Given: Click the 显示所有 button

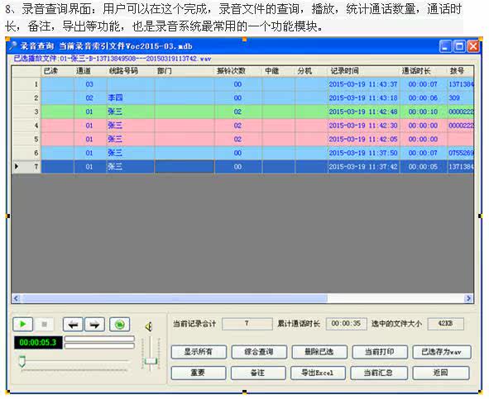Looking at the screenshot, I should click(199, 352).
